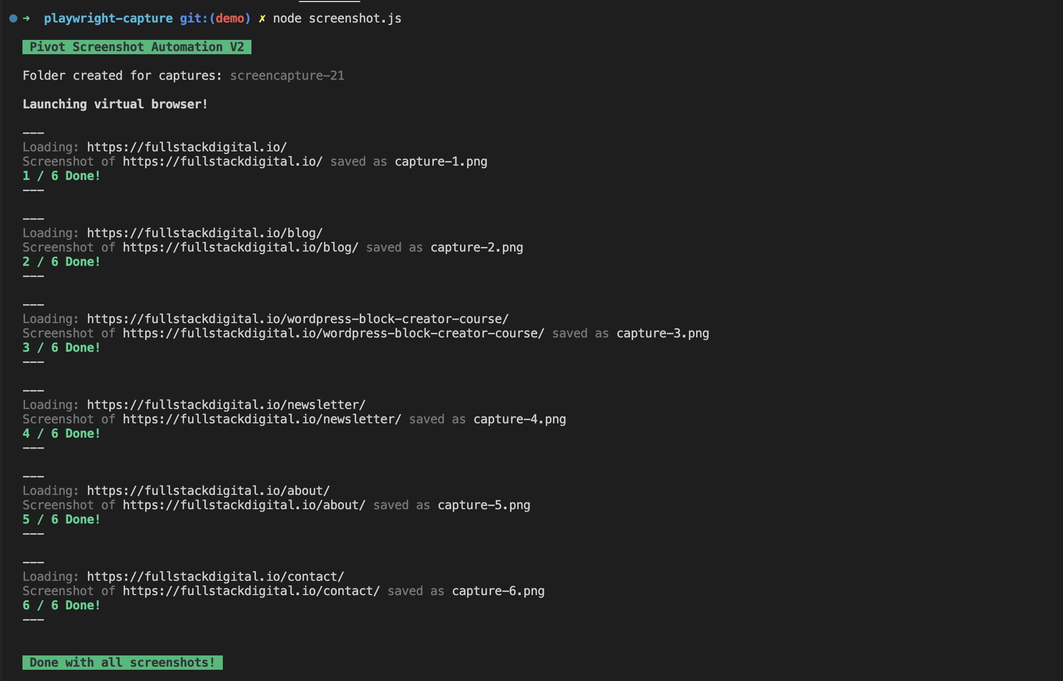Open the blog URL on Loading line

point(204,233)
